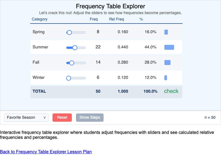This screenshot has height=166, width=221.
Task: Open the Frequency Table Explorer Lesson Plan link
Action: coord(46,152)
